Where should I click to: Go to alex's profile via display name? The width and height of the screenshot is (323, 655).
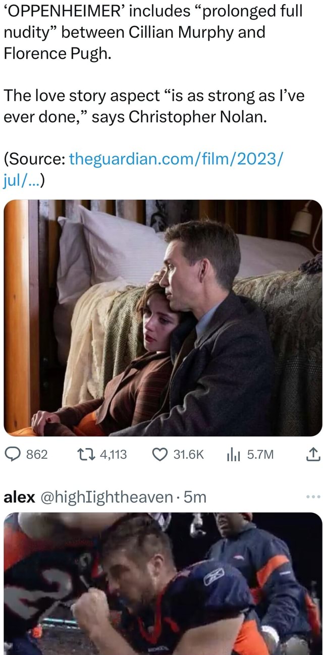coord(19,497)
